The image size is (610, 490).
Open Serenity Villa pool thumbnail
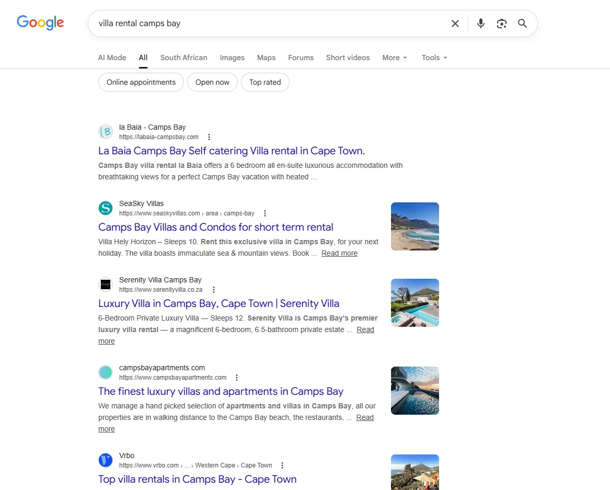coord(415,302)
